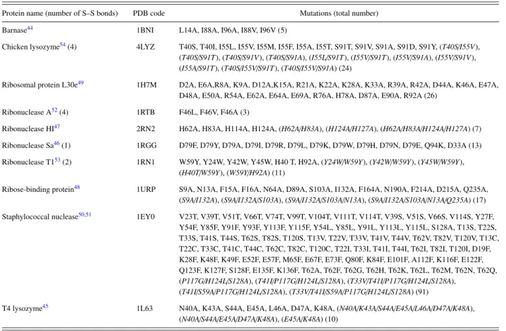
Task: Follow citation 47 for Ribonuclease HI
Action: (57, 127)
